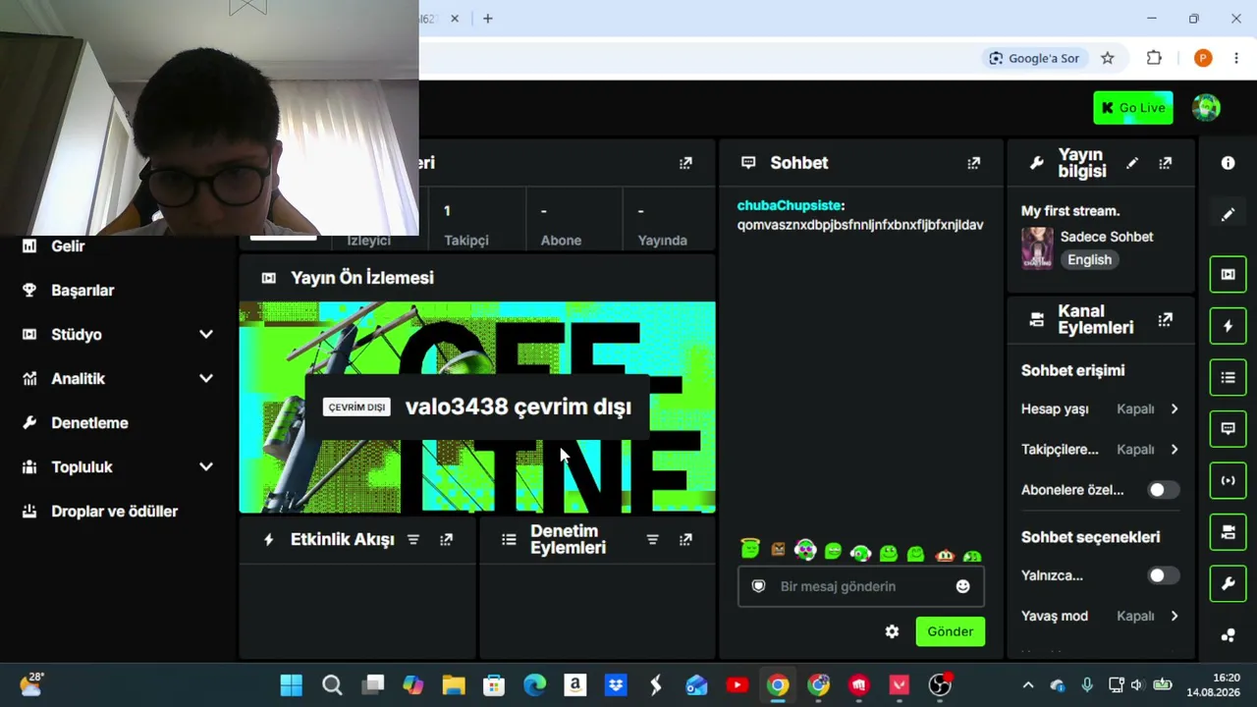Image resolution: width=1257 pixels, height=707 pixels.
Task: Click the Bir mesaj gönderin input field
Action: click(x=861, y=586)
